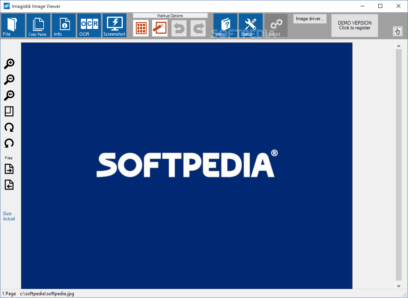Open Setup tools button
The image size is (408, 298).
click(251, 25)
